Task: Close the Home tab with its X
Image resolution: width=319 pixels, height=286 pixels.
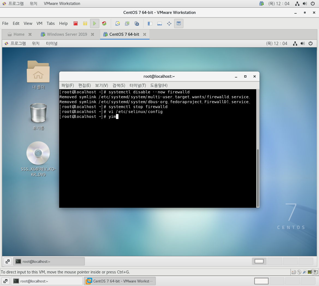Action: (30, 34)
